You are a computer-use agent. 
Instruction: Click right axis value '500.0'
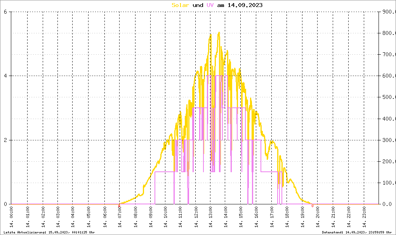[x=389, y=97]
